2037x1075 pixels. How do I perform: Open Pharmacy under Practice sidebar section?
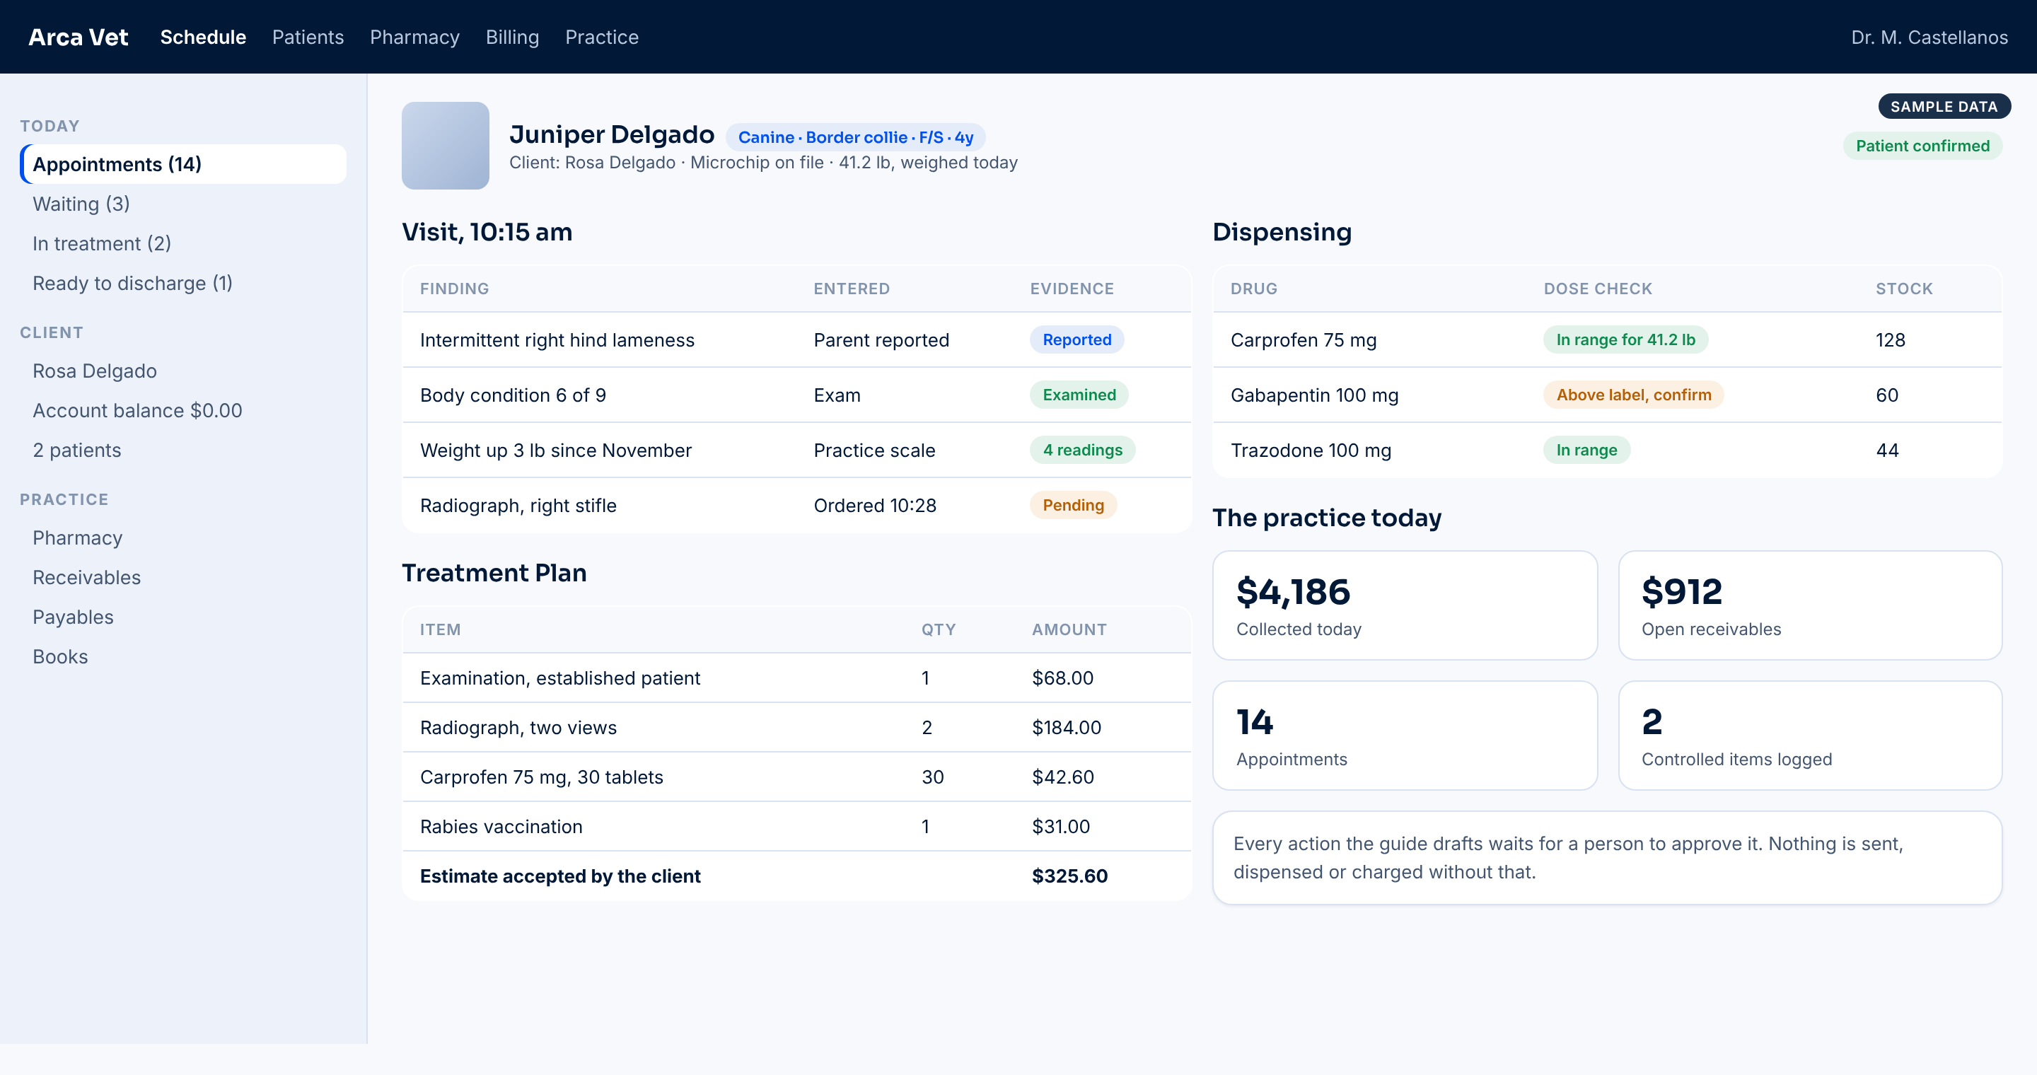(x=78, y=537)
